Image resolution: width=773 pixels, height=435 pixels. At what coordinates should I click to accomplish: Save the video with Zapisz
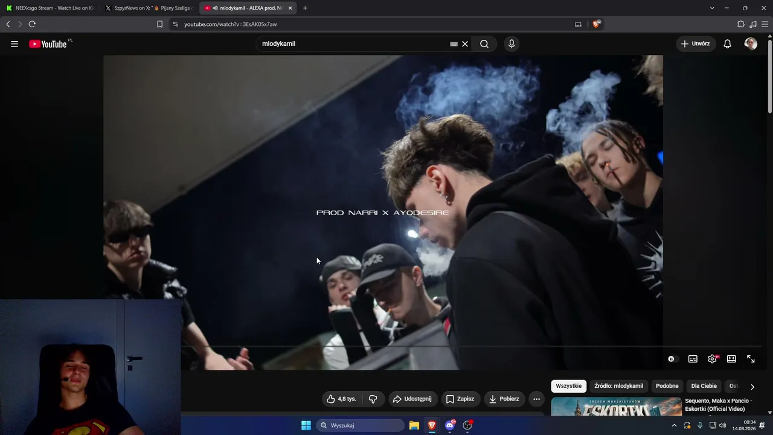(460, 399)
